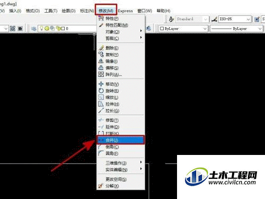Toggle layer 0 viewport freeze icon
The image size is (265, 199).
point(52,28)
